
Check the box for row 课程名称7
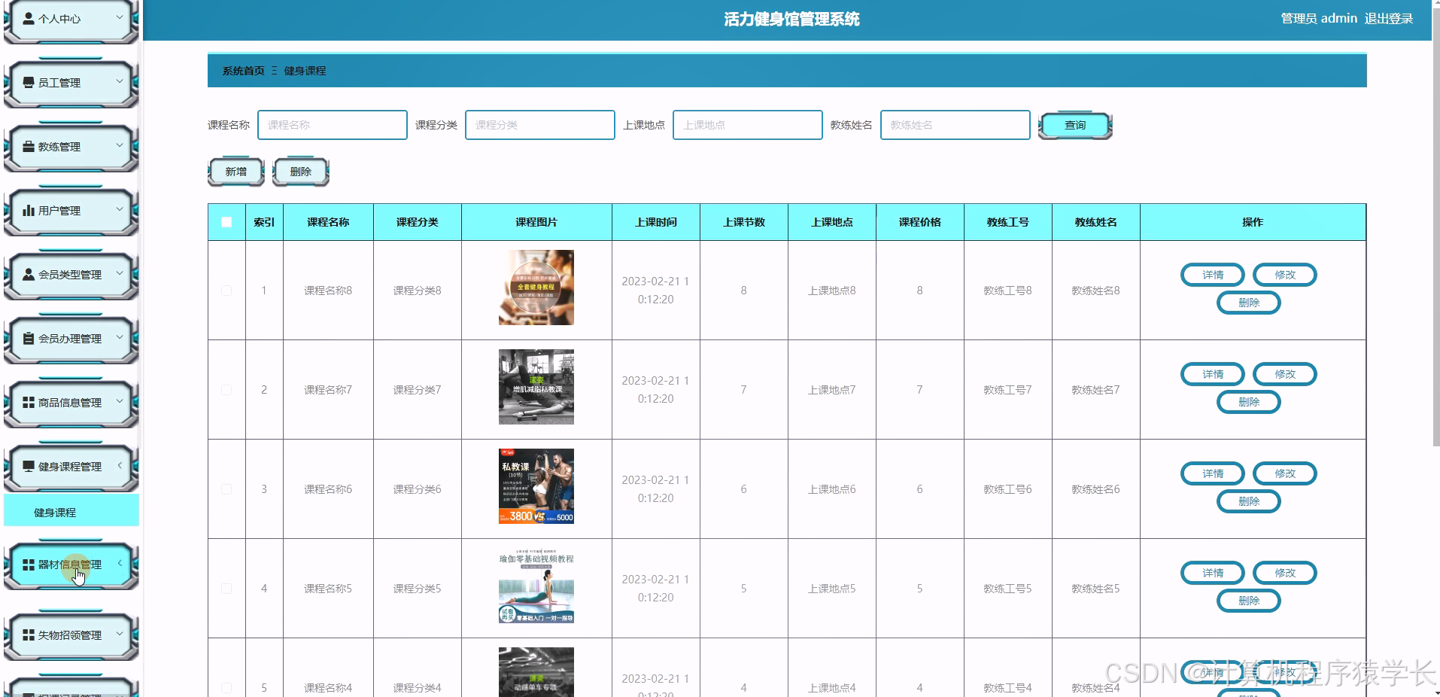point(226,390)
